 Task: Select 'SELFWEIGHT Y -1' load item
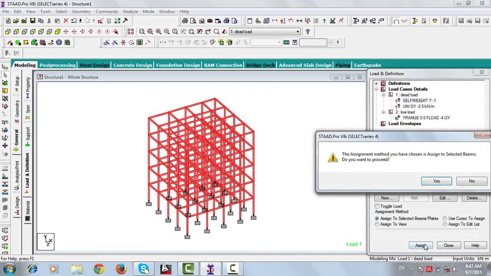coord(419,101)
